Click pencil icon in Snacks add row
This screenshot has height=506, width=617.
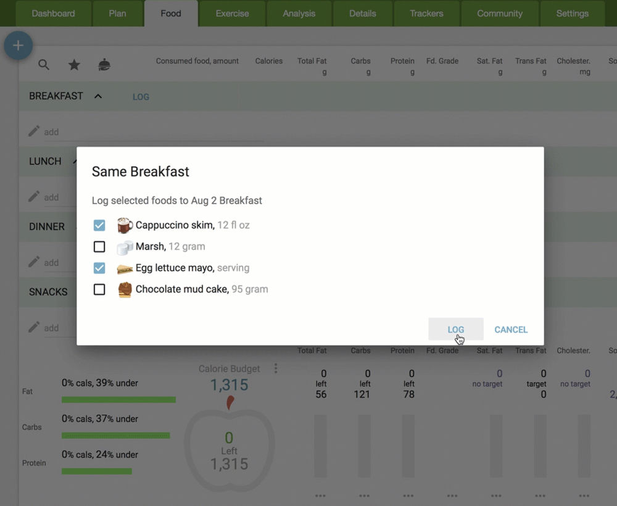pos(34,327)
